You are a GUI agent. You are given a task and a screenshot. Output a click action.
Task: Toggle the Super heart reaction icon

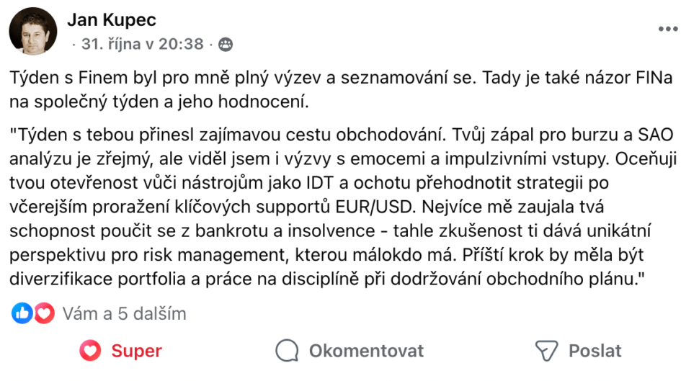tap(90, 351)
